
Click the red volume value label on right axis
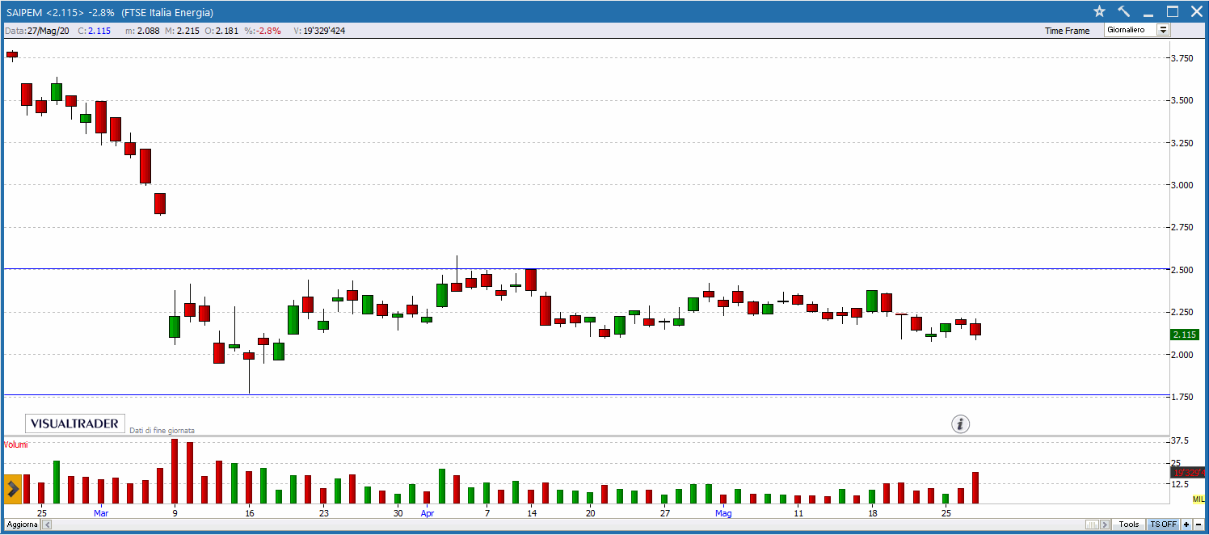coord(1187,473)
